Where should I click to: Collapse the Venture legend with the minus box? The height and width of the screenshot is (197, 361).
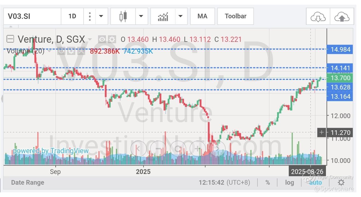[x=10, y=39]
